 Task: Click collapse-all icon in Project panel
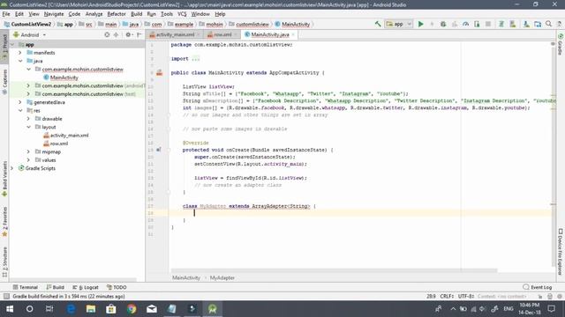116,35
